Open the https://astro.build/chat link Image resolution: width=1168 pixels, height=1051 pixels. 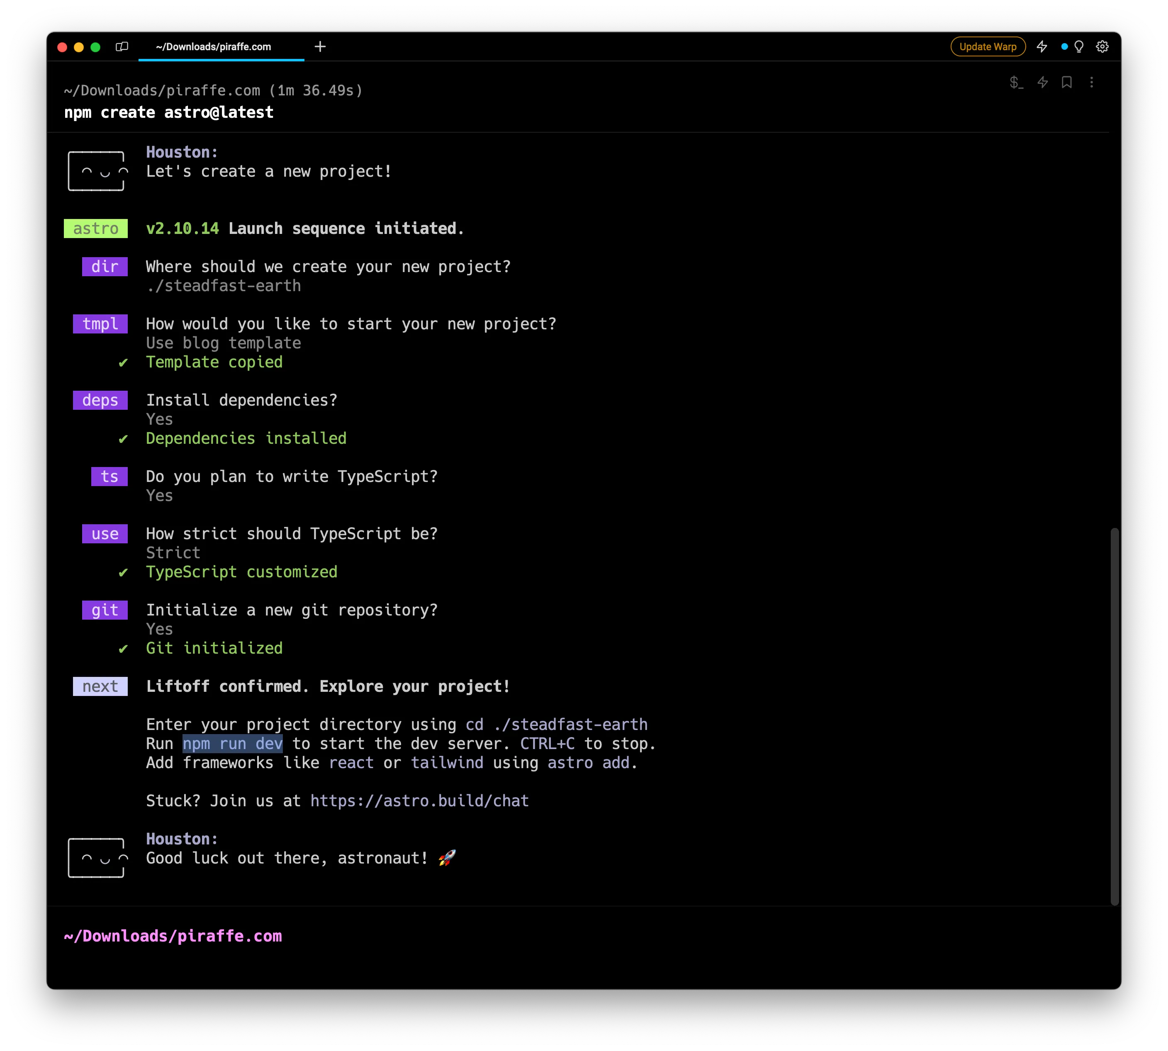point(419,800)
